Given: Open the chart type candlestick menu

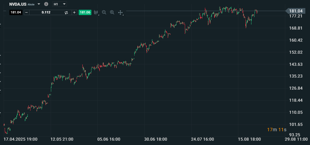Looking at the screenshot, I should [96, 12].
